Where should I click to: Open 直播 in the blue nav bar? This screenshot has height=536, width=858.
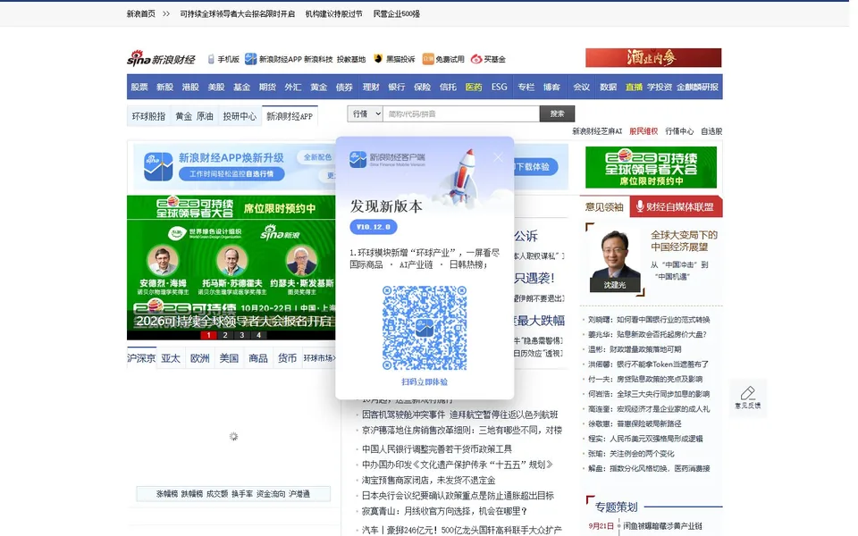(634, 87)
